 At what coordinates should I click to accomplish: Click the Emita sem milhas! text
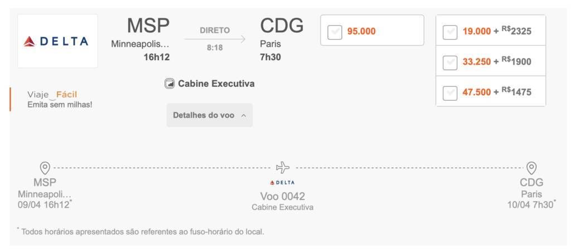coord(60,105)
